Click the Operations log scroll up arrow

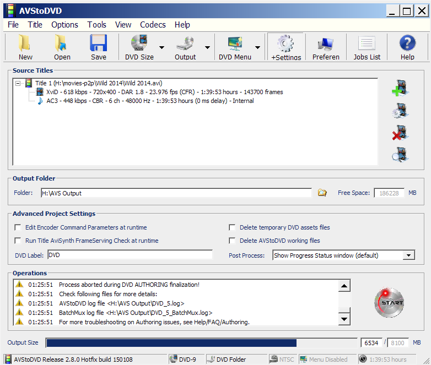pos(344,286)
